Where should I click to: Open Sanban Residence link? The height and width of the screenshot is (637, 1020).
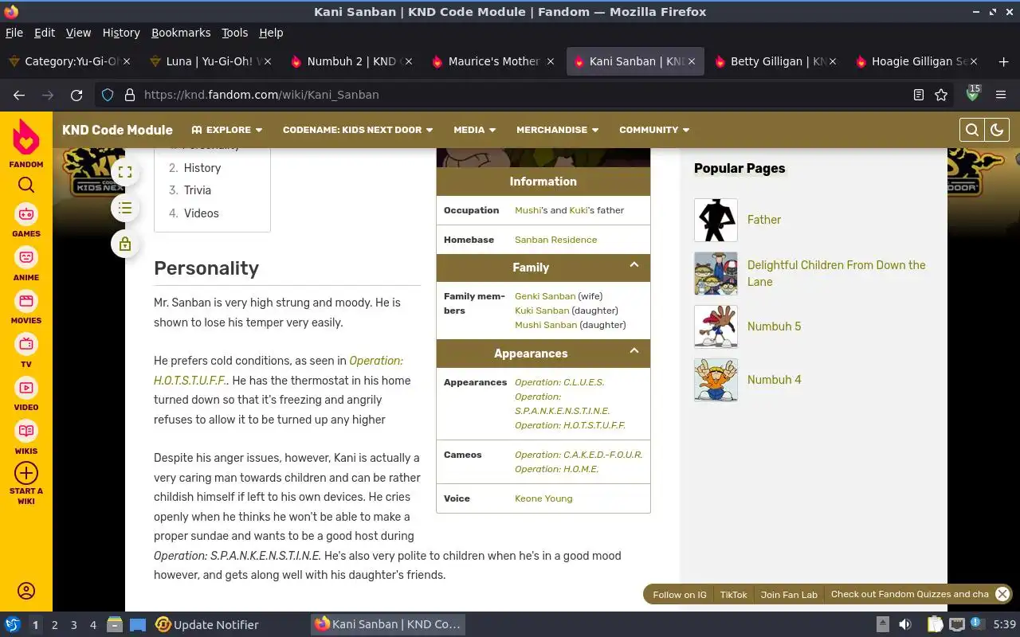tap(555, 240)
